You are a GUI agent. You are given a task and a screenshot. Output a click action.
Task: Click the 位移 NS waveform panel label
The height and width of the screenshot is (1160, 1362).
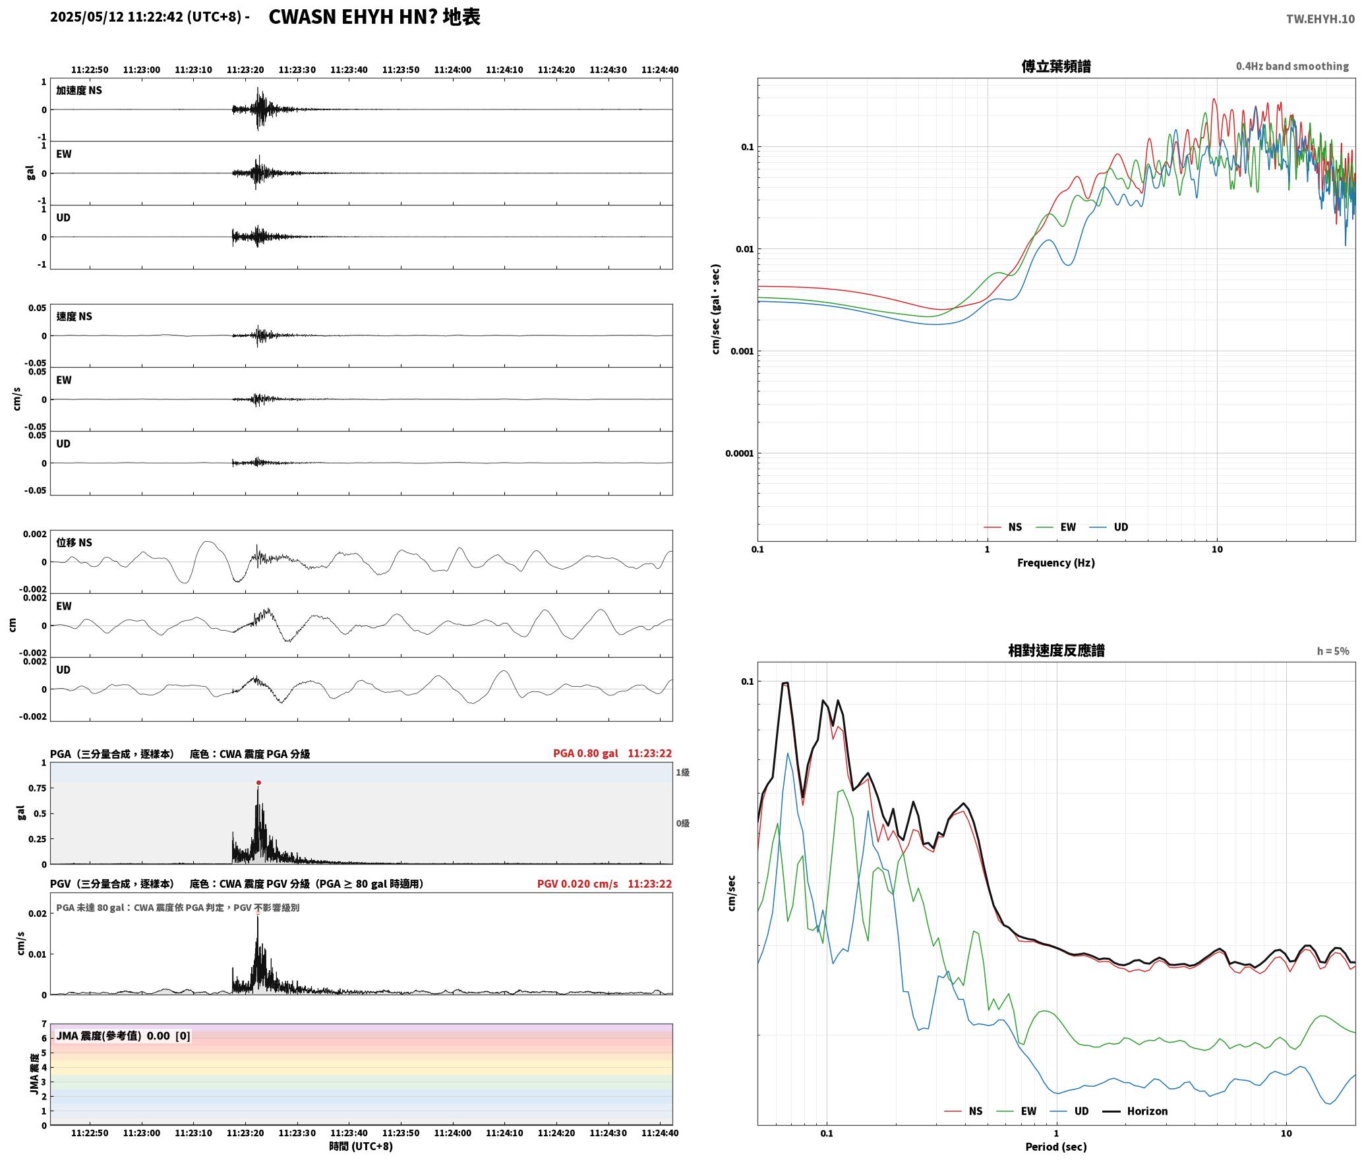coord(74,542)
